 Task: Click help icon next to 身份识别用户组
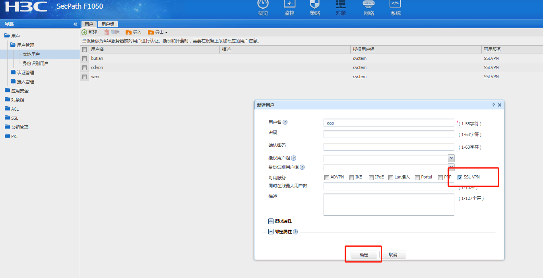click(302, 167)
